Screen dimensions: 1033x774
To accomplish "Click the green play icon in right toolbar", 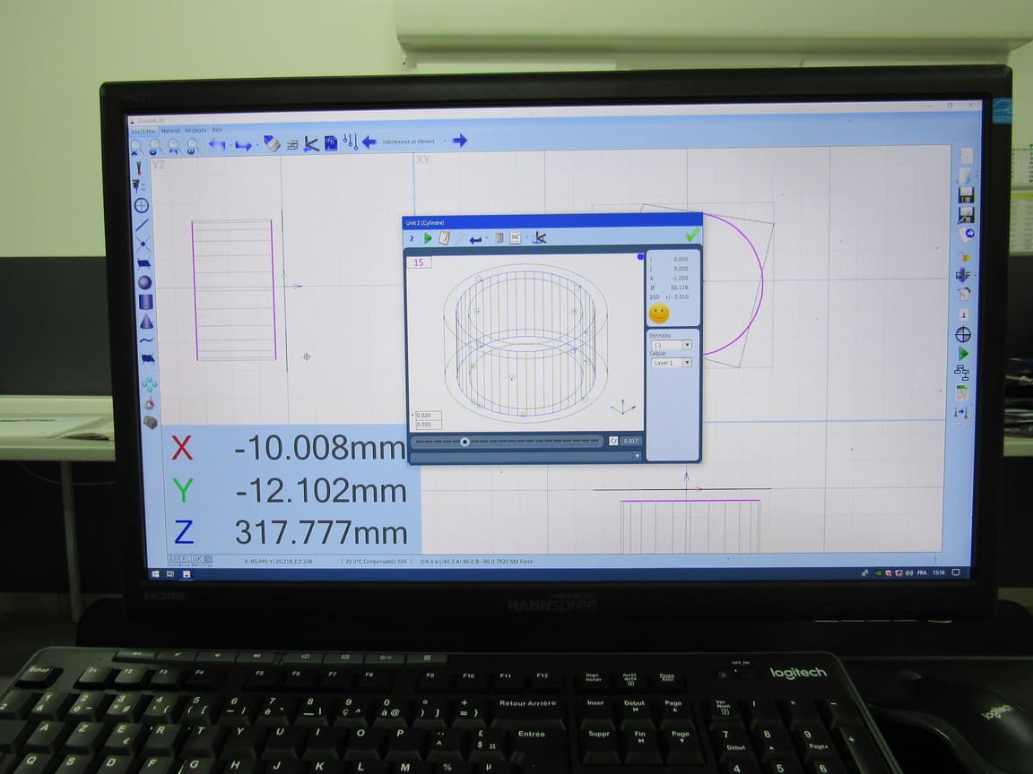I will pyautogui.click(x=963, y=354).
